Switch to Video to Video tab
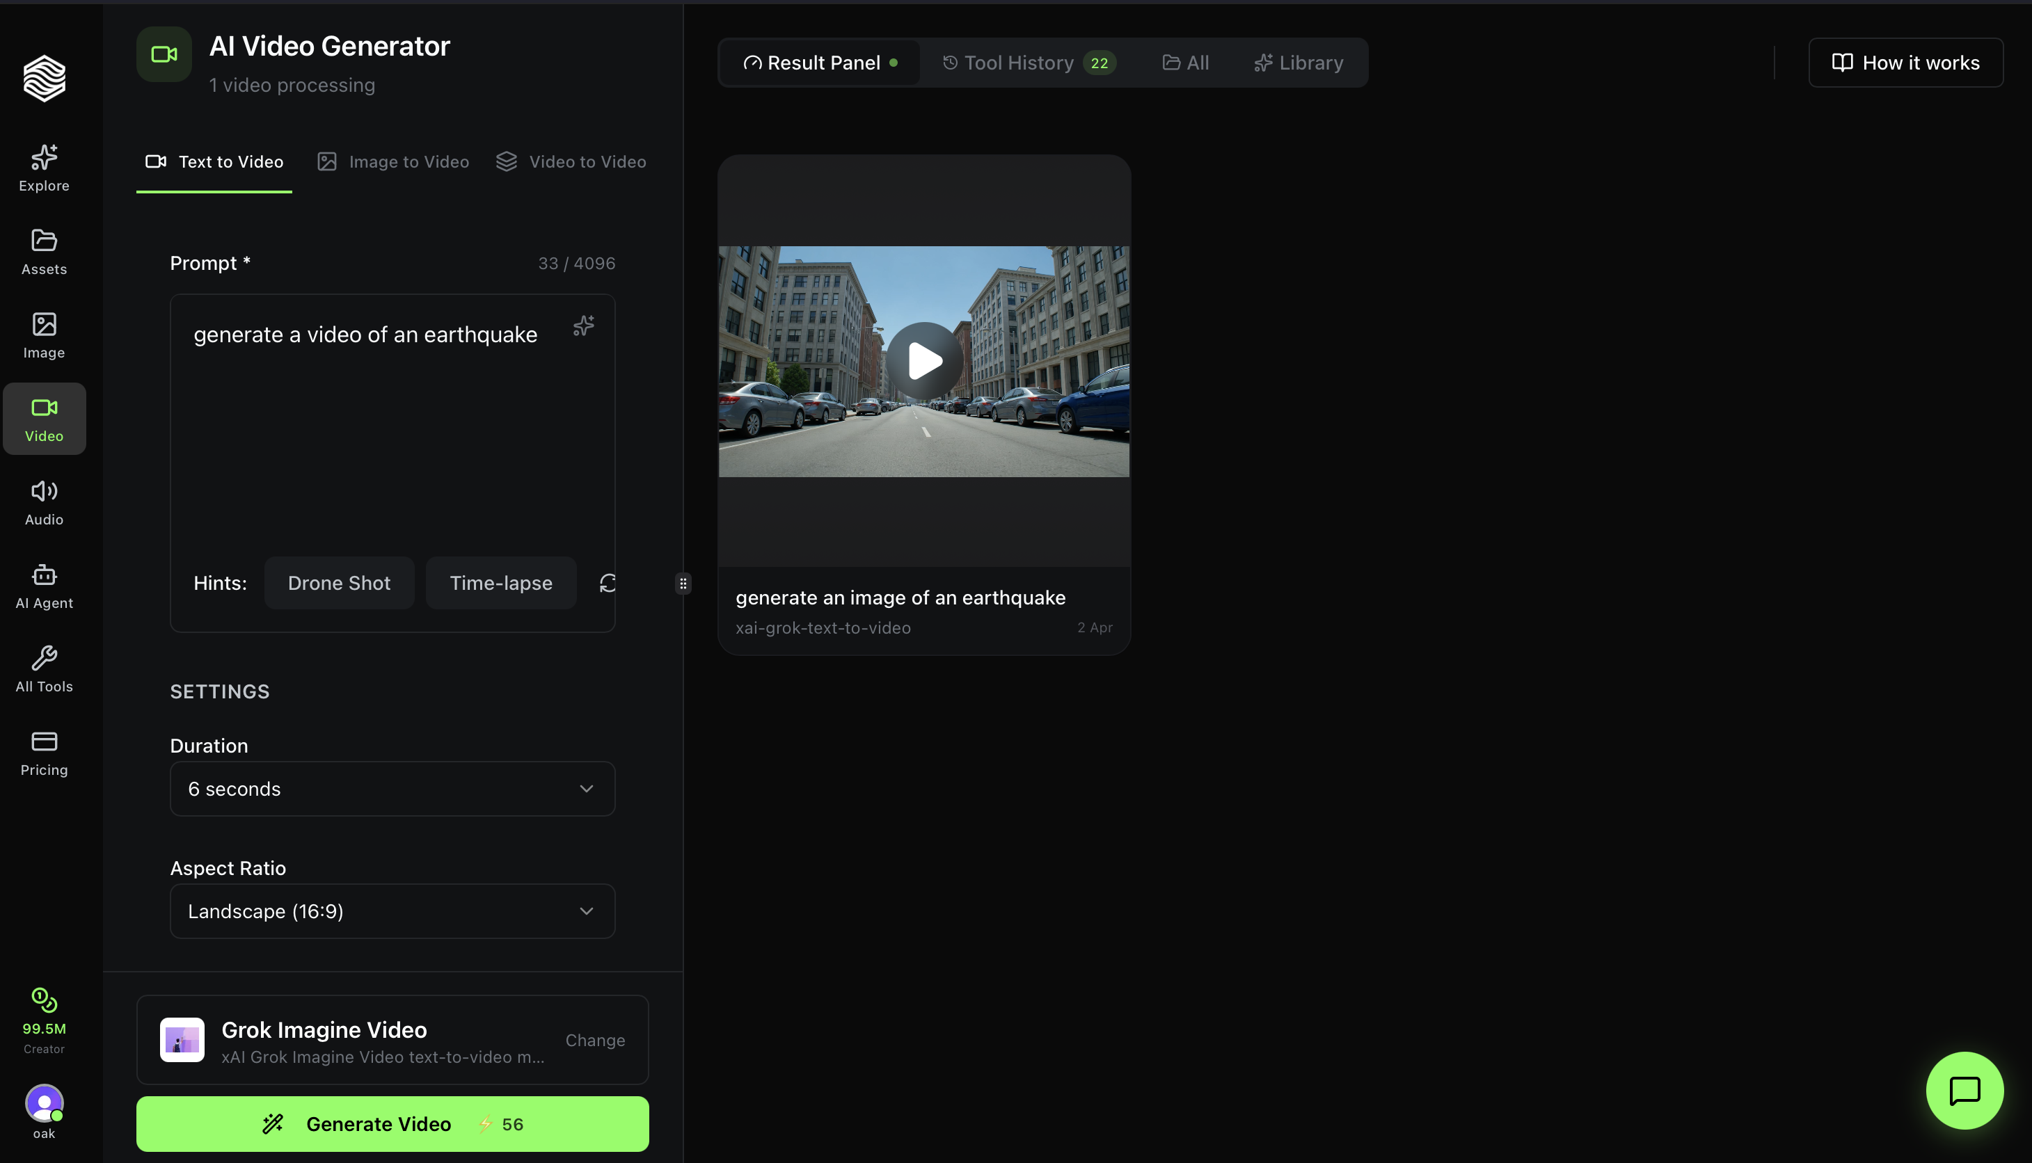The width and height of the screenshot is (2032, 1163). click(x=571, y=161)
